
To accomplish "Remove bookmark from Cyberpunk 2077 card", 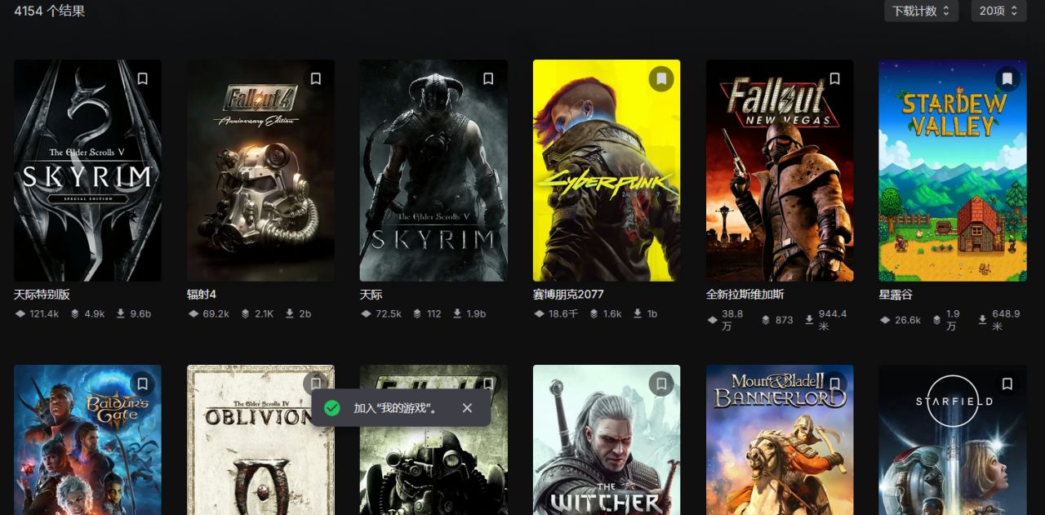I will click(661, 79).
